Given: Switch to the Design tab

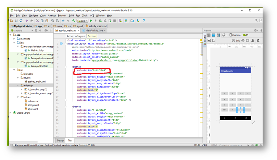Looking at the screenshot, I should point(60,140).
